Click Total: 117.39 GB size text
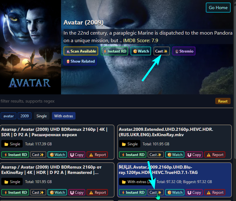 [38, 144]
